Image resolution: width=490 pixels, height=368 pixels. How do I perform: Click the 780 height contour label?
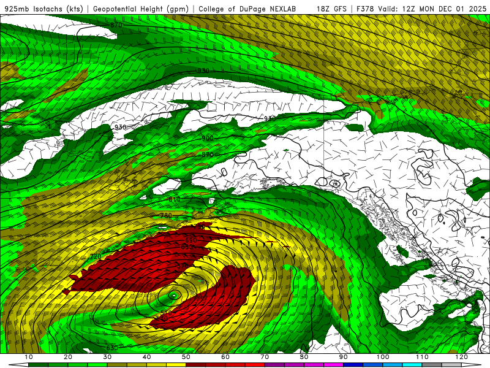point(166,215)
